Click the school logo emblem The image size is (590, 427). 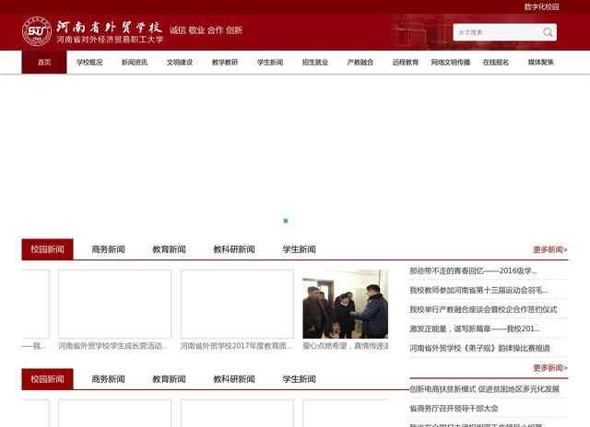(37, 31)
